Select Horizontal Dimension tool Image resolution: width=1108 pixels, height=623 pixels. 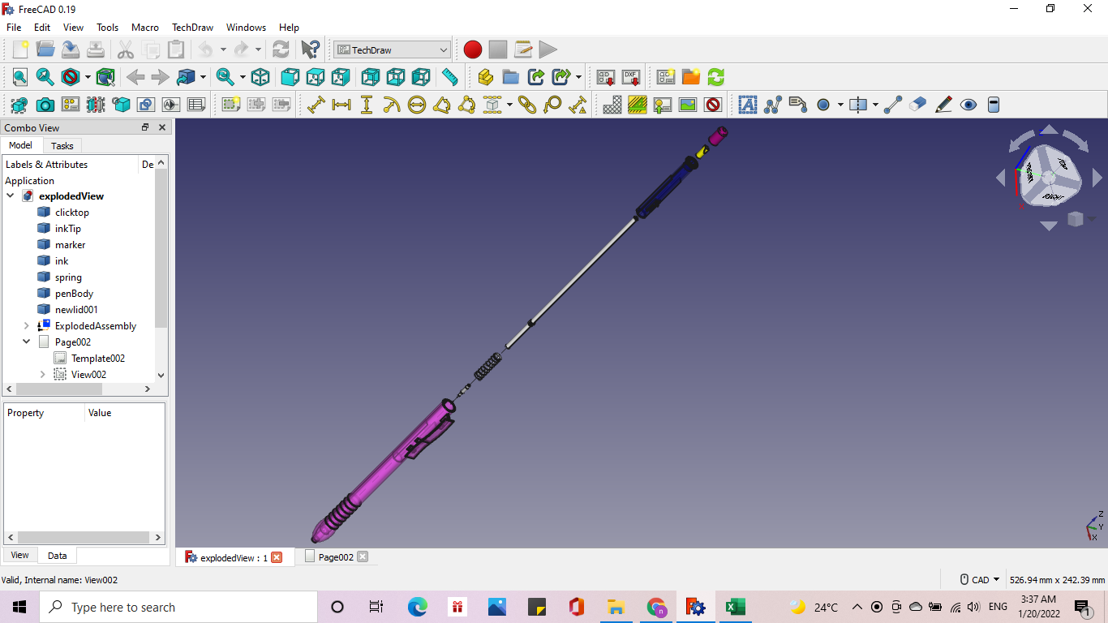(x=341, y=105)
